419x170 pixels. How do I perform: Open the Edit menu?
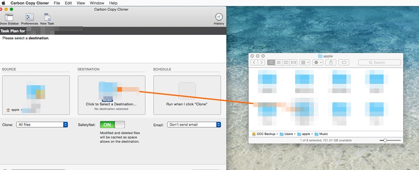68,3
